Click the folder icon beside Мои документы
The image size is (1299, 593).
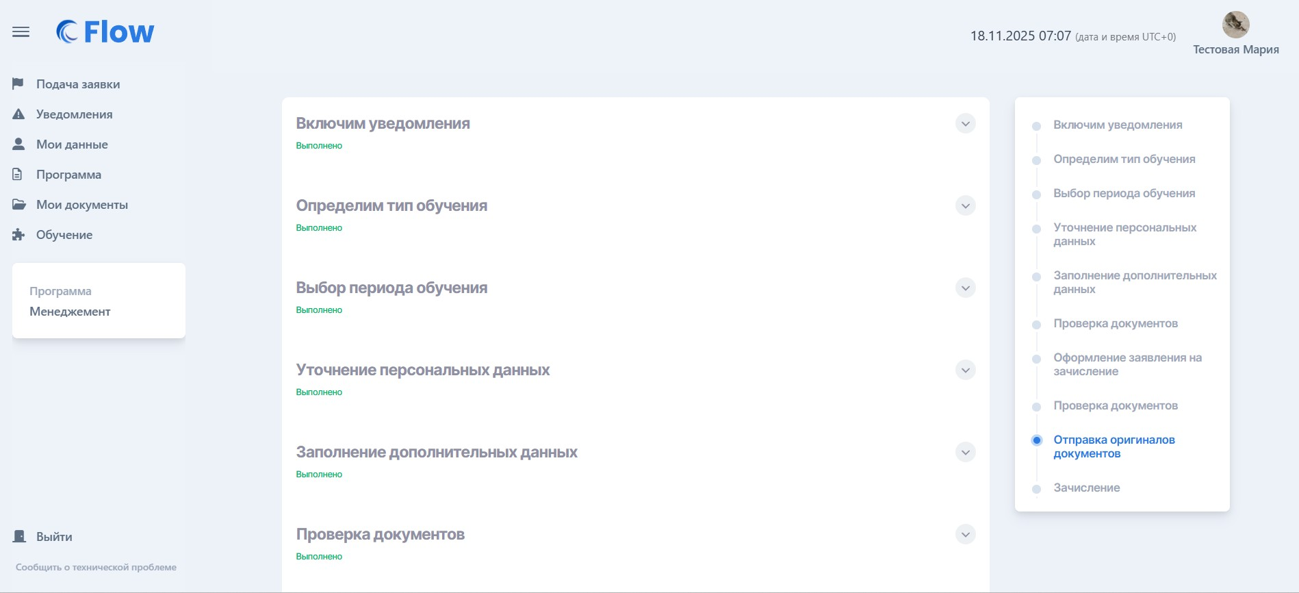click(19, 205)
